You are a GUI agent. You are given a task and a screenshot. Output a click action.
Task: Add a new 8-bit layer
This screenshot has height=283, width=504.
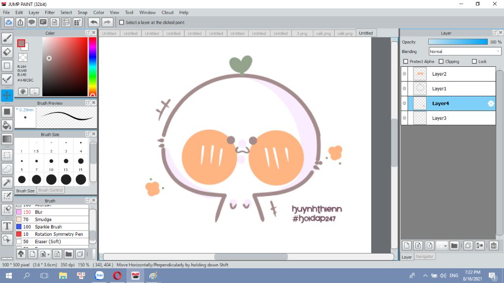pos(418,246)
